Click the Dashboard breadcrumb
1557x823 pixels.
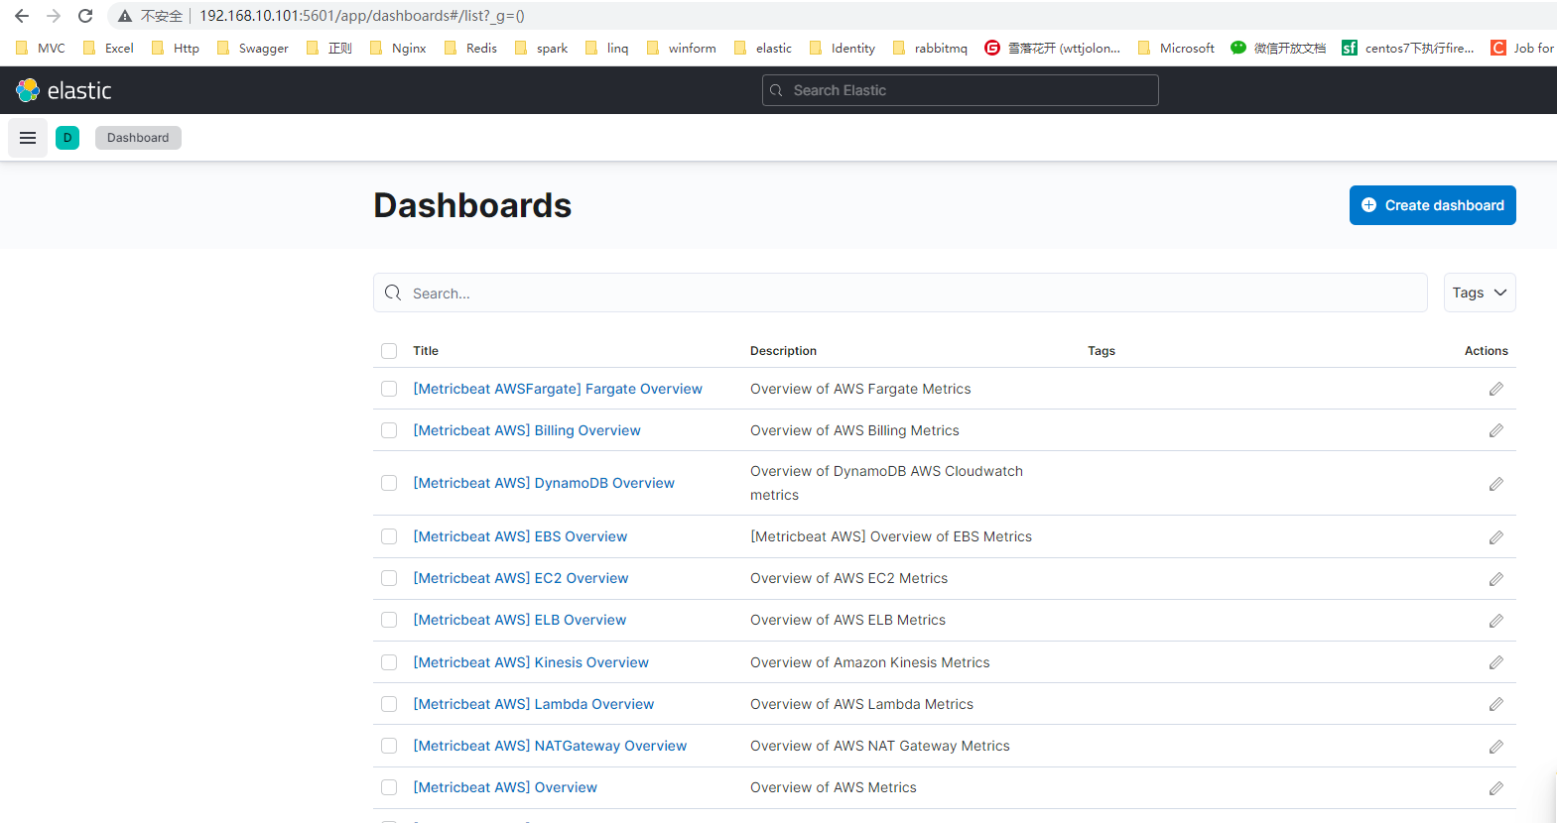138,138
